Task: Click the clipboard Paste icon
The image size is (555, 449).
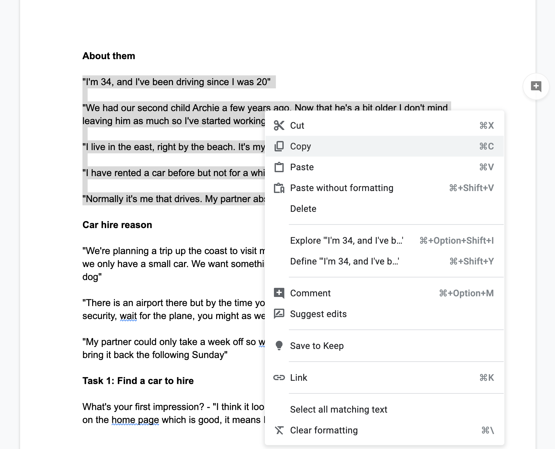Action: coord(279,167)
